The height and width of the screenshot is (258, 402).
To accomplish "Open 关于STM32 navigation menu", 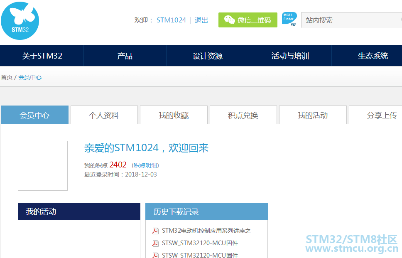I will click(x=42, y=56).
